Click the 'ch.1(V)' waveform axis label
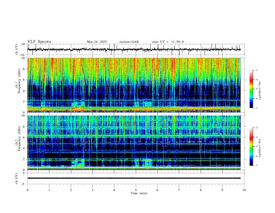Screen dimensions: 275x213 17,49
